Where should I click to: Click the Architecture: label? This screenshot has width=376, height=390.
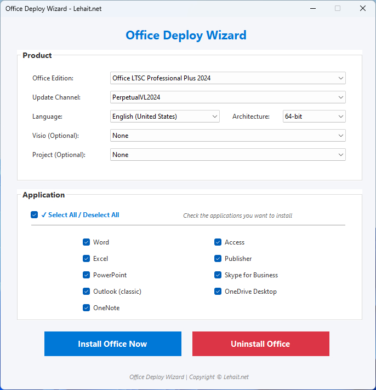[x=251, y=117]
